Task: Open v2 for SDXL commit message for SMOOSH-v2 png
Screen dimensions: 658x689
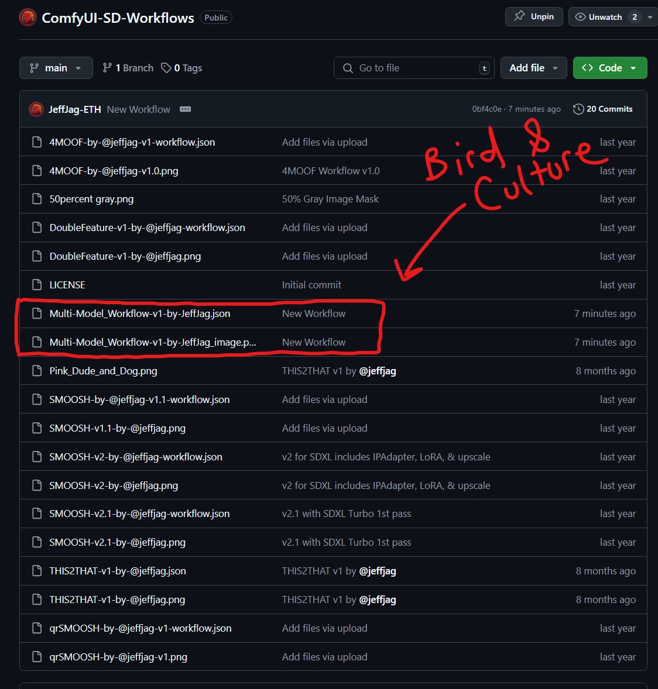Action: tap(386, 485)
